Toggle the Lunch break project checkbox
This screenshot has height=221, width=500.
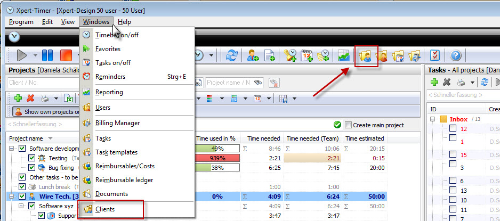tap(22, 187)
